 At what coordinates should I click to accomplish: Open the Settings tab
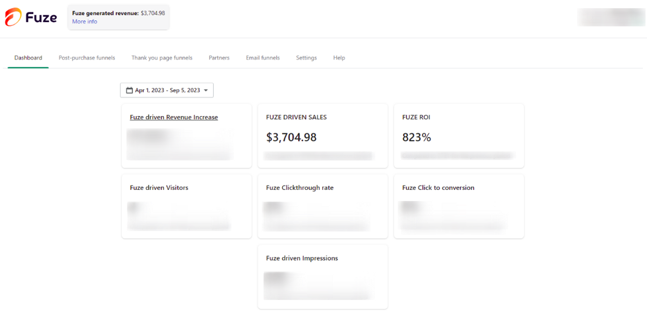(306, 58)
